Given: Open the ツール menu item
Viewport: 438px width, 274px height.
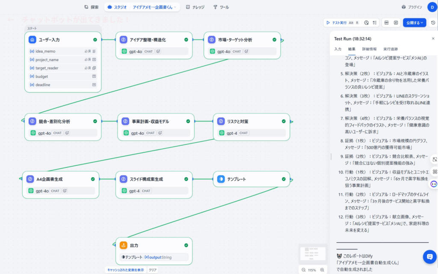Looking at the screenshot, I should (x=221, y=7).
